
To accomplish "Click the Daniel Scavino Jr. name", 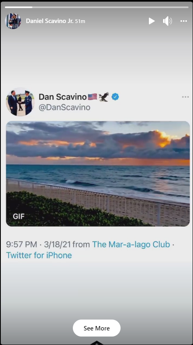I will (x=50, y=21).
